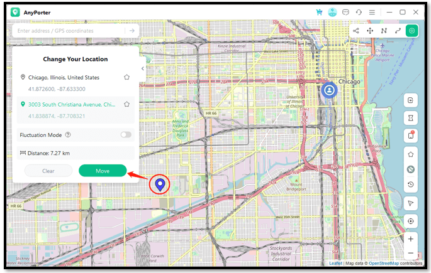Click the Chicago map label
This screenshot has width=431, height=273.
[x=349, y=82]
